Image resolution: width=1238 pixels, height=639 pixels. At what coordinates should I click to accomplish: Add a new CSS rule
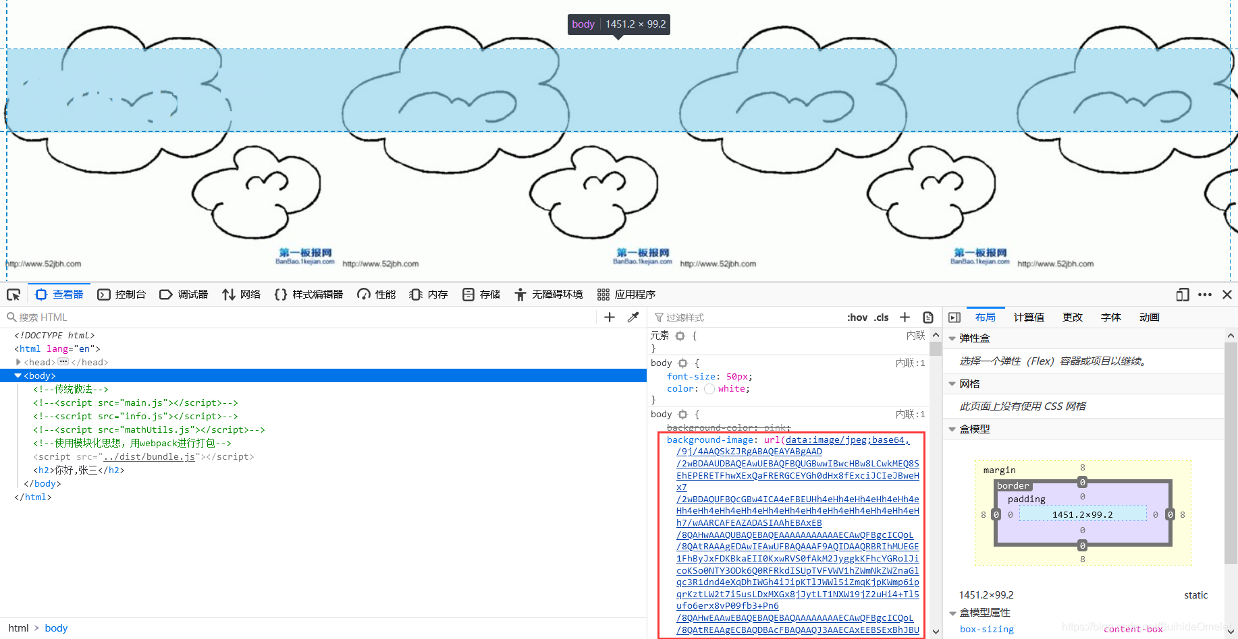(905, 317)
